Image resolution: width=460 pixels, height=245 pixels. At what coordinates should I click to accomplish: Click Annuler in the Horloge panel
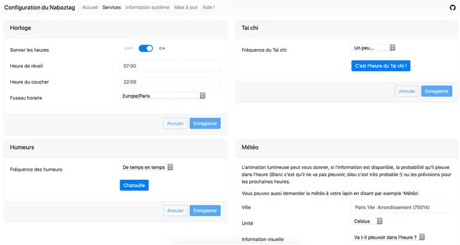click(175, 124)
